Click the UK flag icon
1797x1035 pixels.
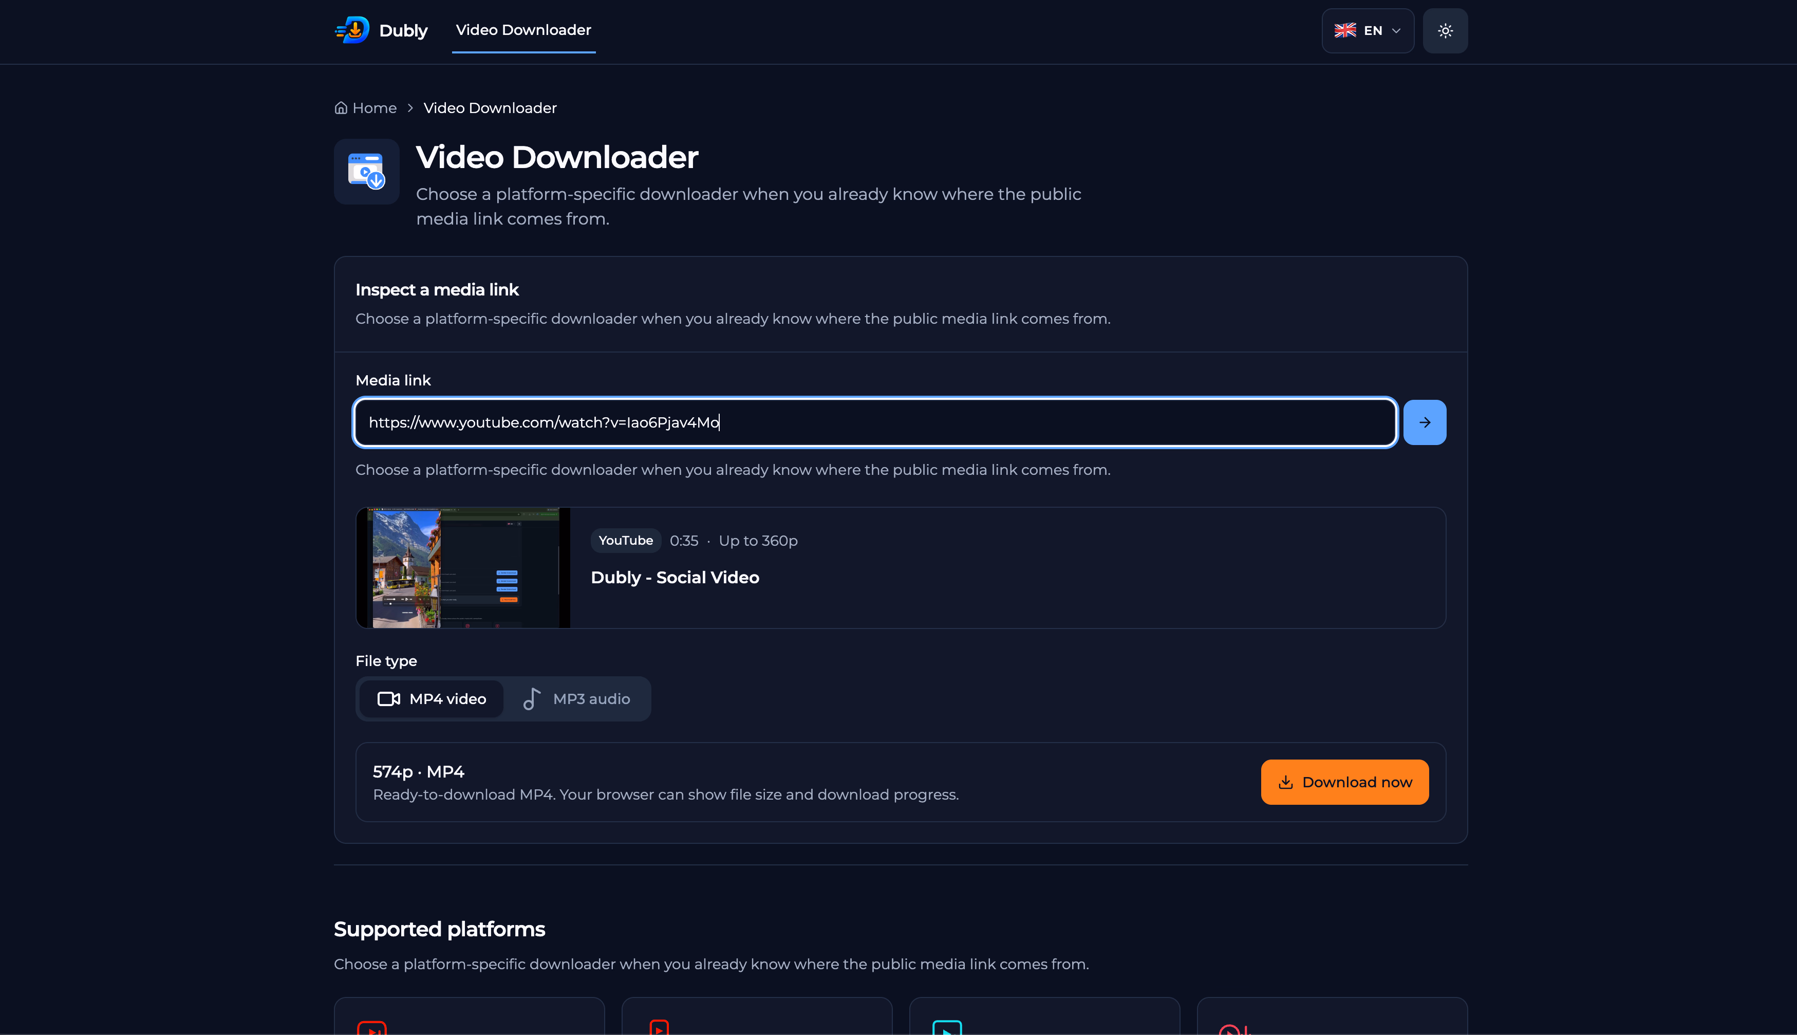1344,30
